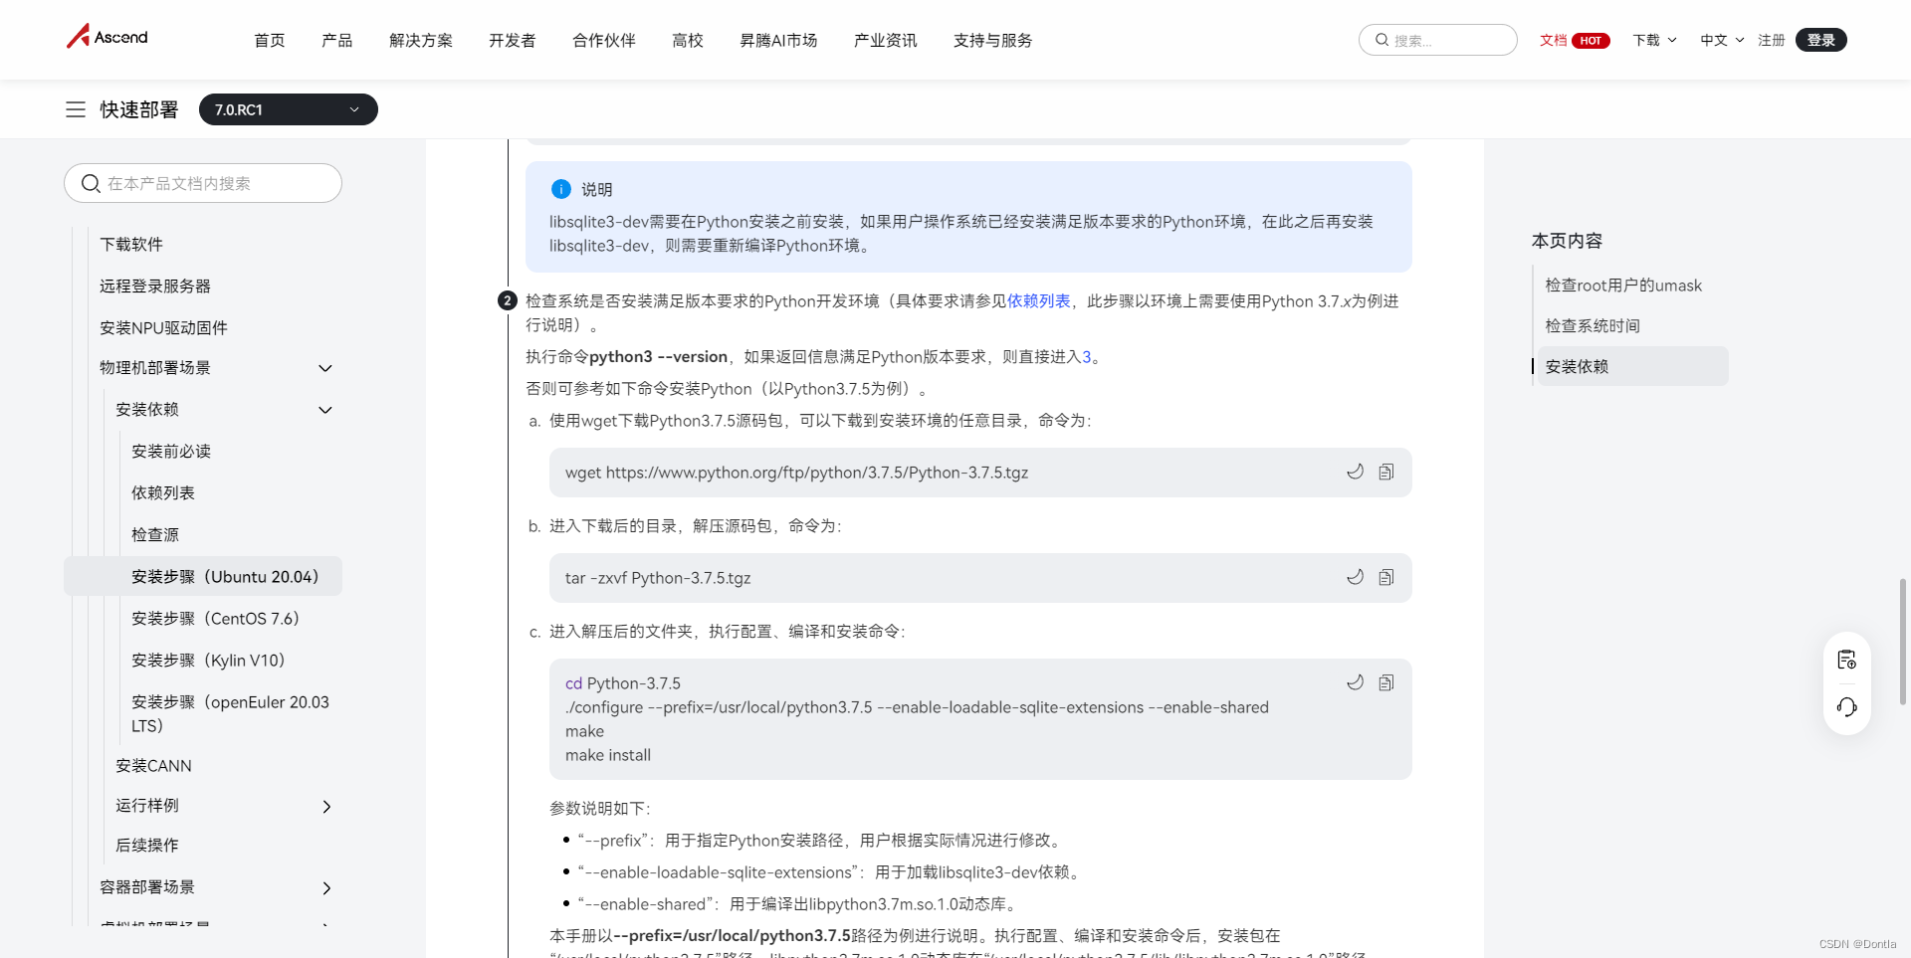The height and width of the screenshot is (958, 1911).
Task: Click the magnifier in the document search box
Action: point(90,183)
